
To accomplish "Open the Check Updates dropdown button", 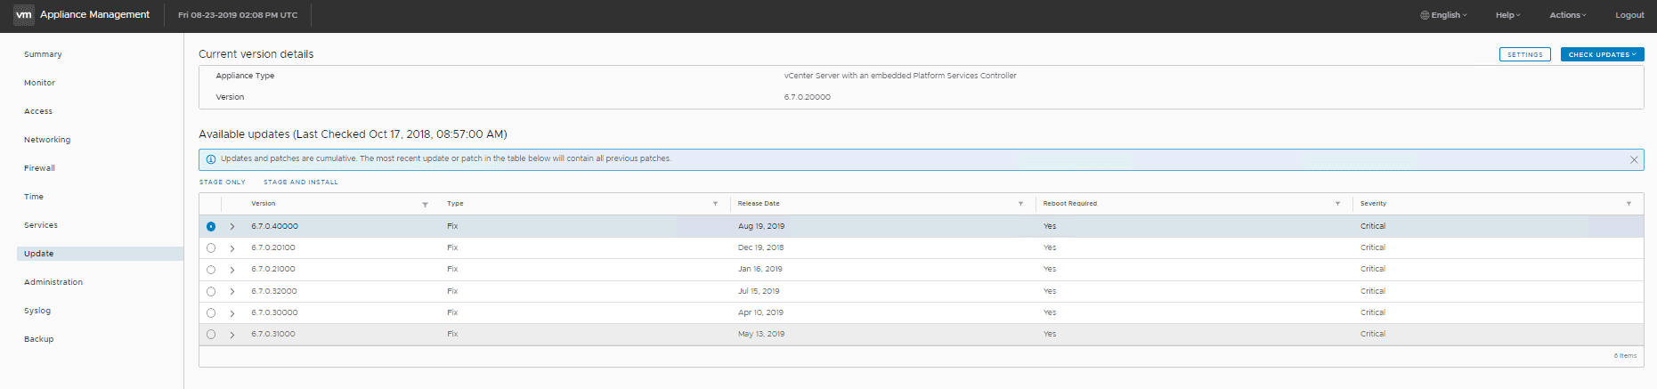I will click(1602, 54).
